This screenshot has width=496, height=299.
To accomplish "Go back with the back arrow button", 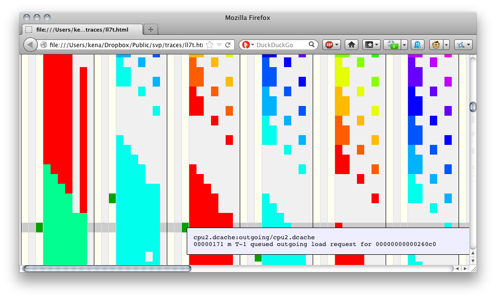I will coord(30,45).
